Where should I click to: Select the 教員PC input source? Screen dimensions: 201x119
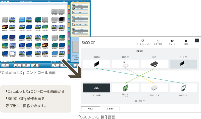coord(97,64)
